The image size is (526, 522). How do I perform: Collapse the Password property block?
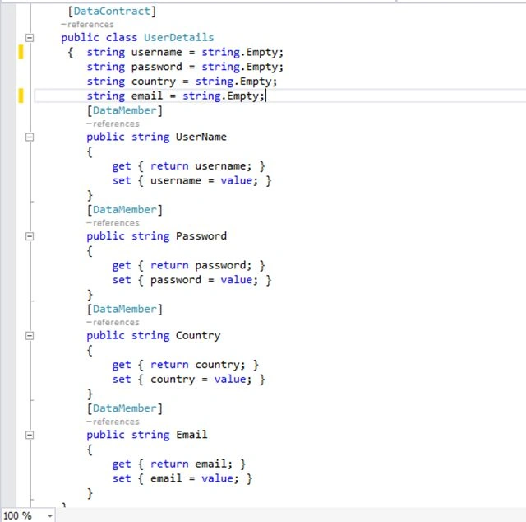click(30, 236)
